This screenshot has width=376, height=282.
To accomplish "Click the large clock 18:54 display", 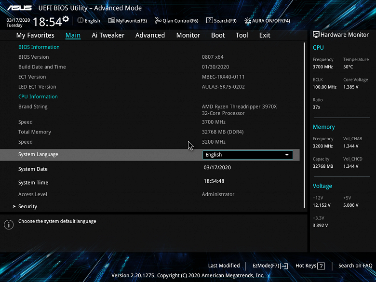I will 47,22.
